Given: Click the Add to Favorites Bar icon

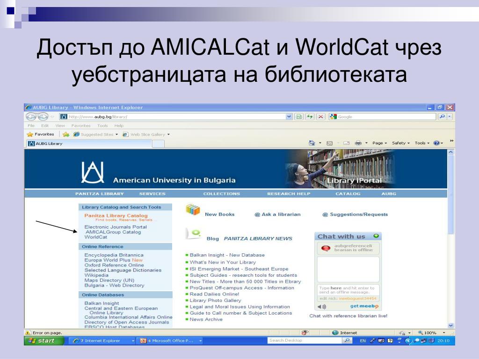Looking at the screenshot, I should pyautogui.click(x=65, y=134).
